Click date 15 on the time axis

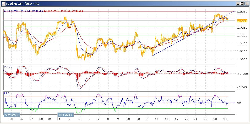tap(157, 119)
